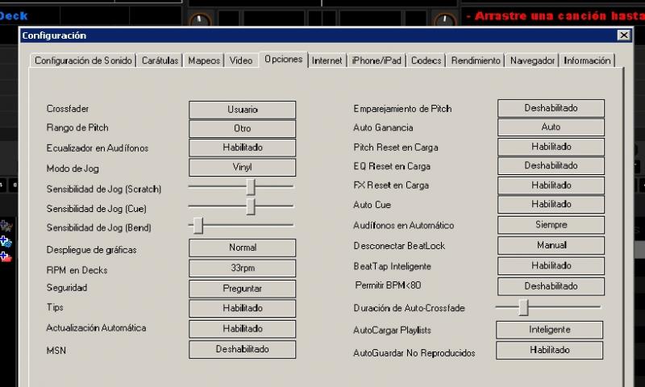Toggle Actualización Automática setting

click(x=243, y=329)
